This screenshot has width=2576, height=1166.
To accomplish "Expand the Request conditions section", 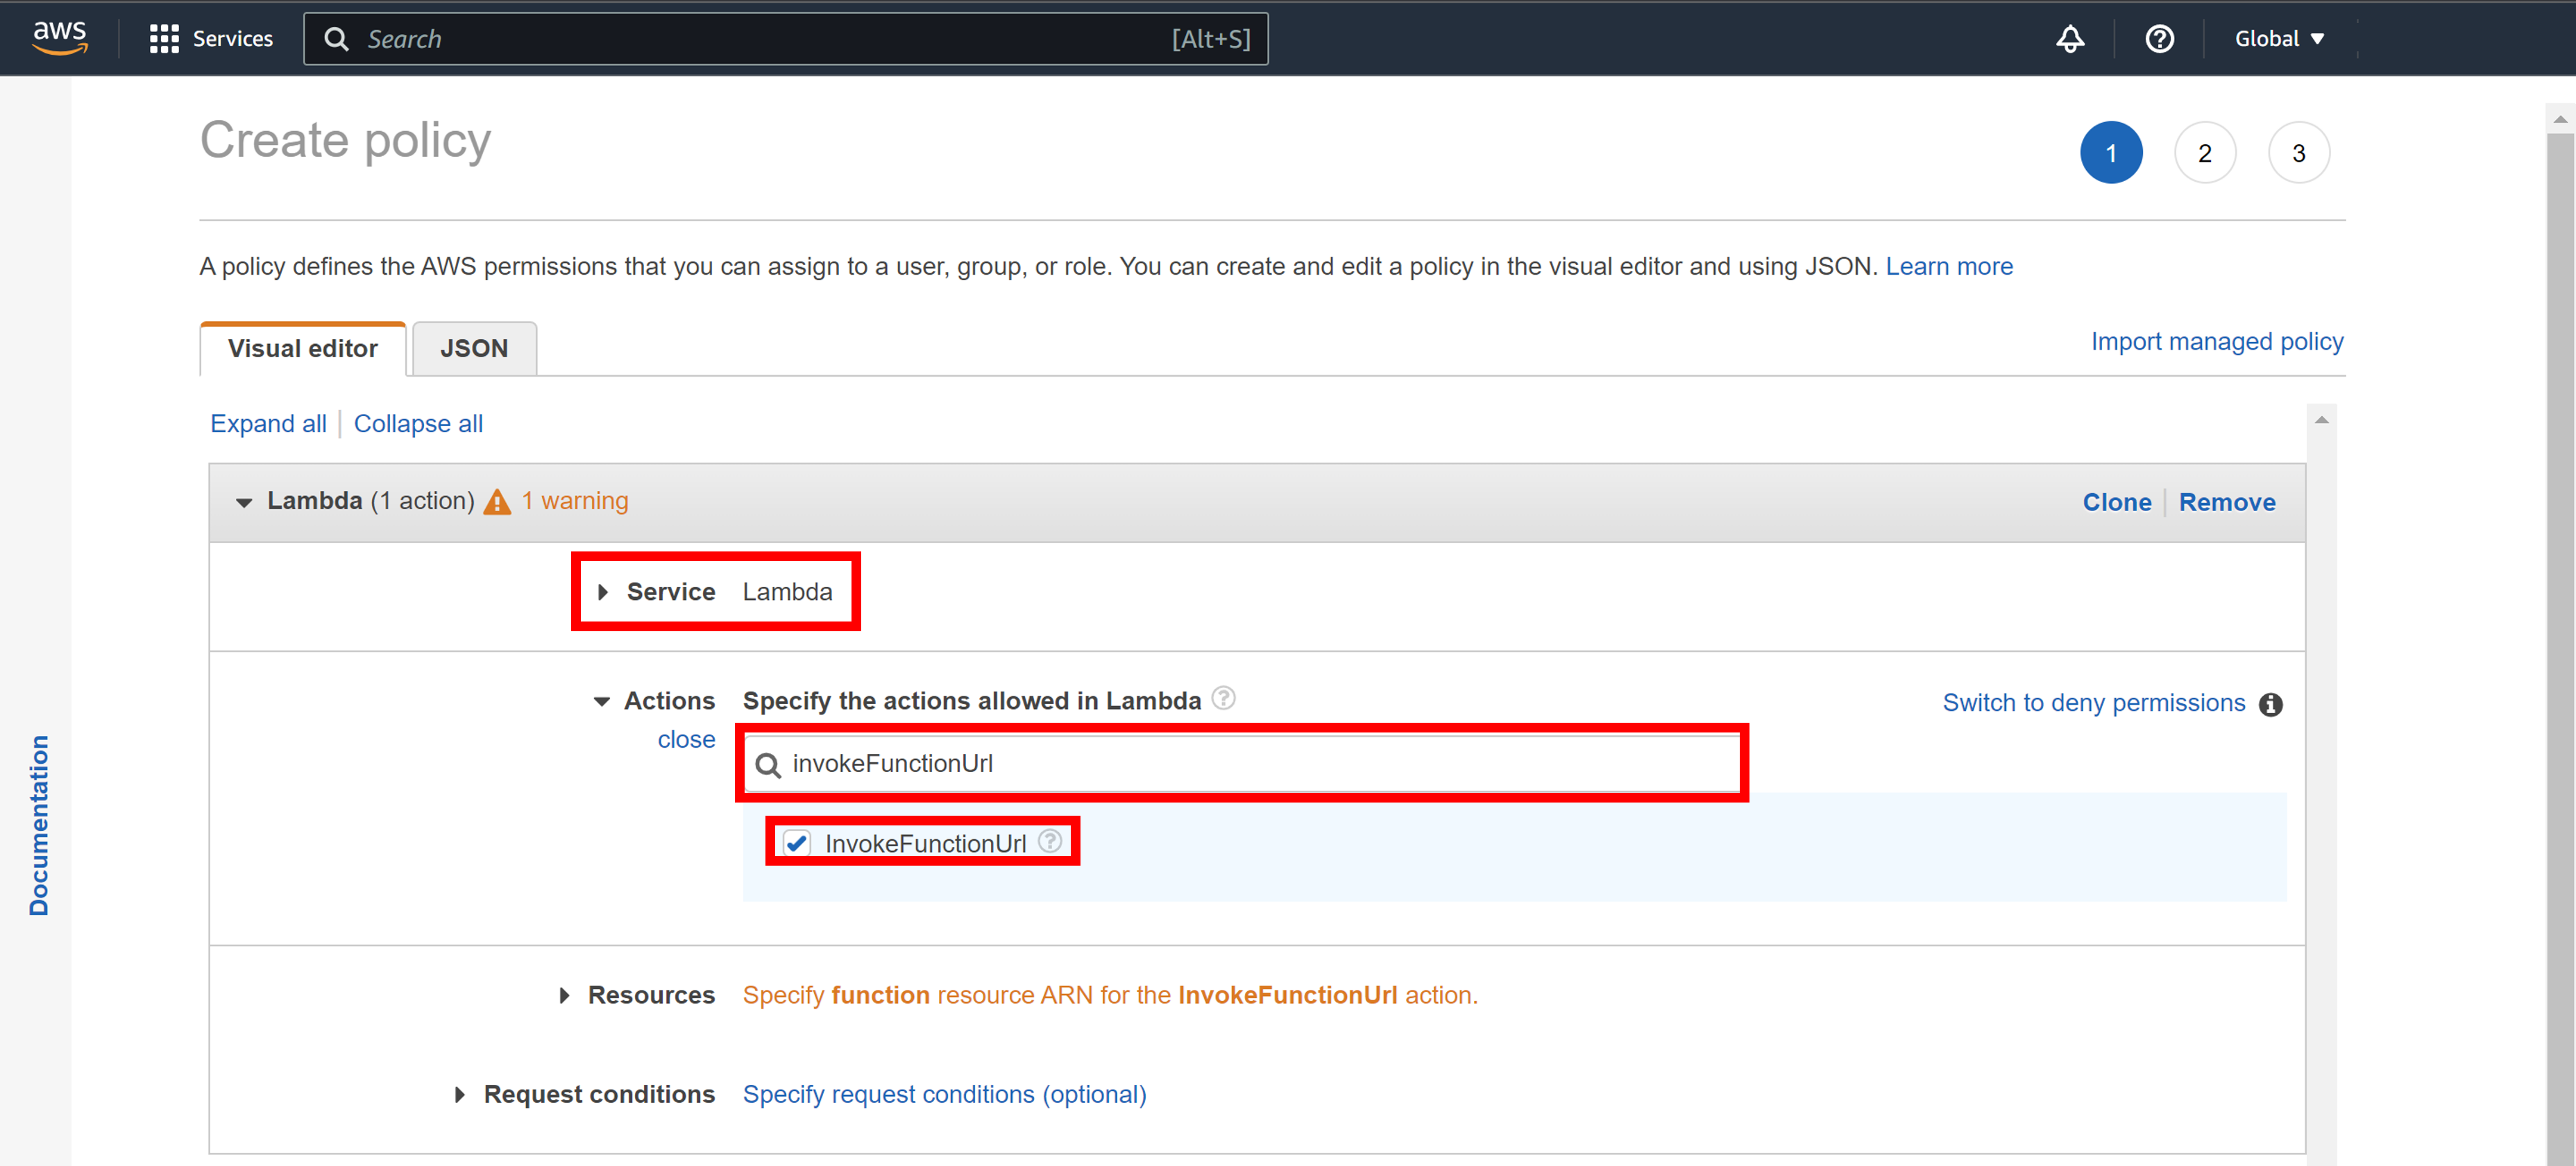I will tap(461, 1094).
